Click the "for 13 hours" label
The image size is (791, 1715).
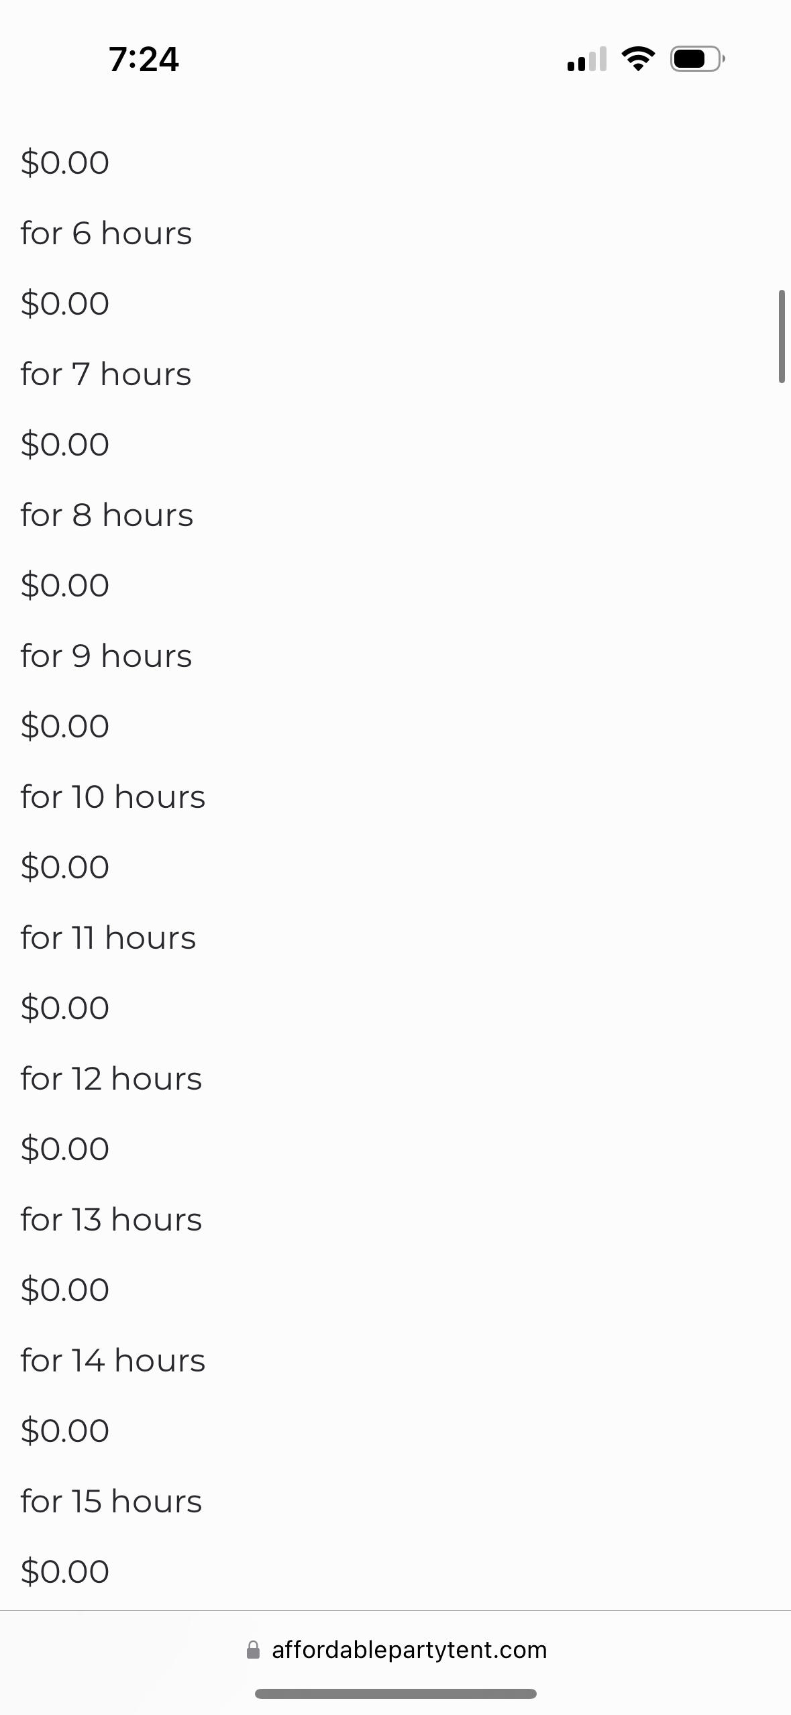111,1220
